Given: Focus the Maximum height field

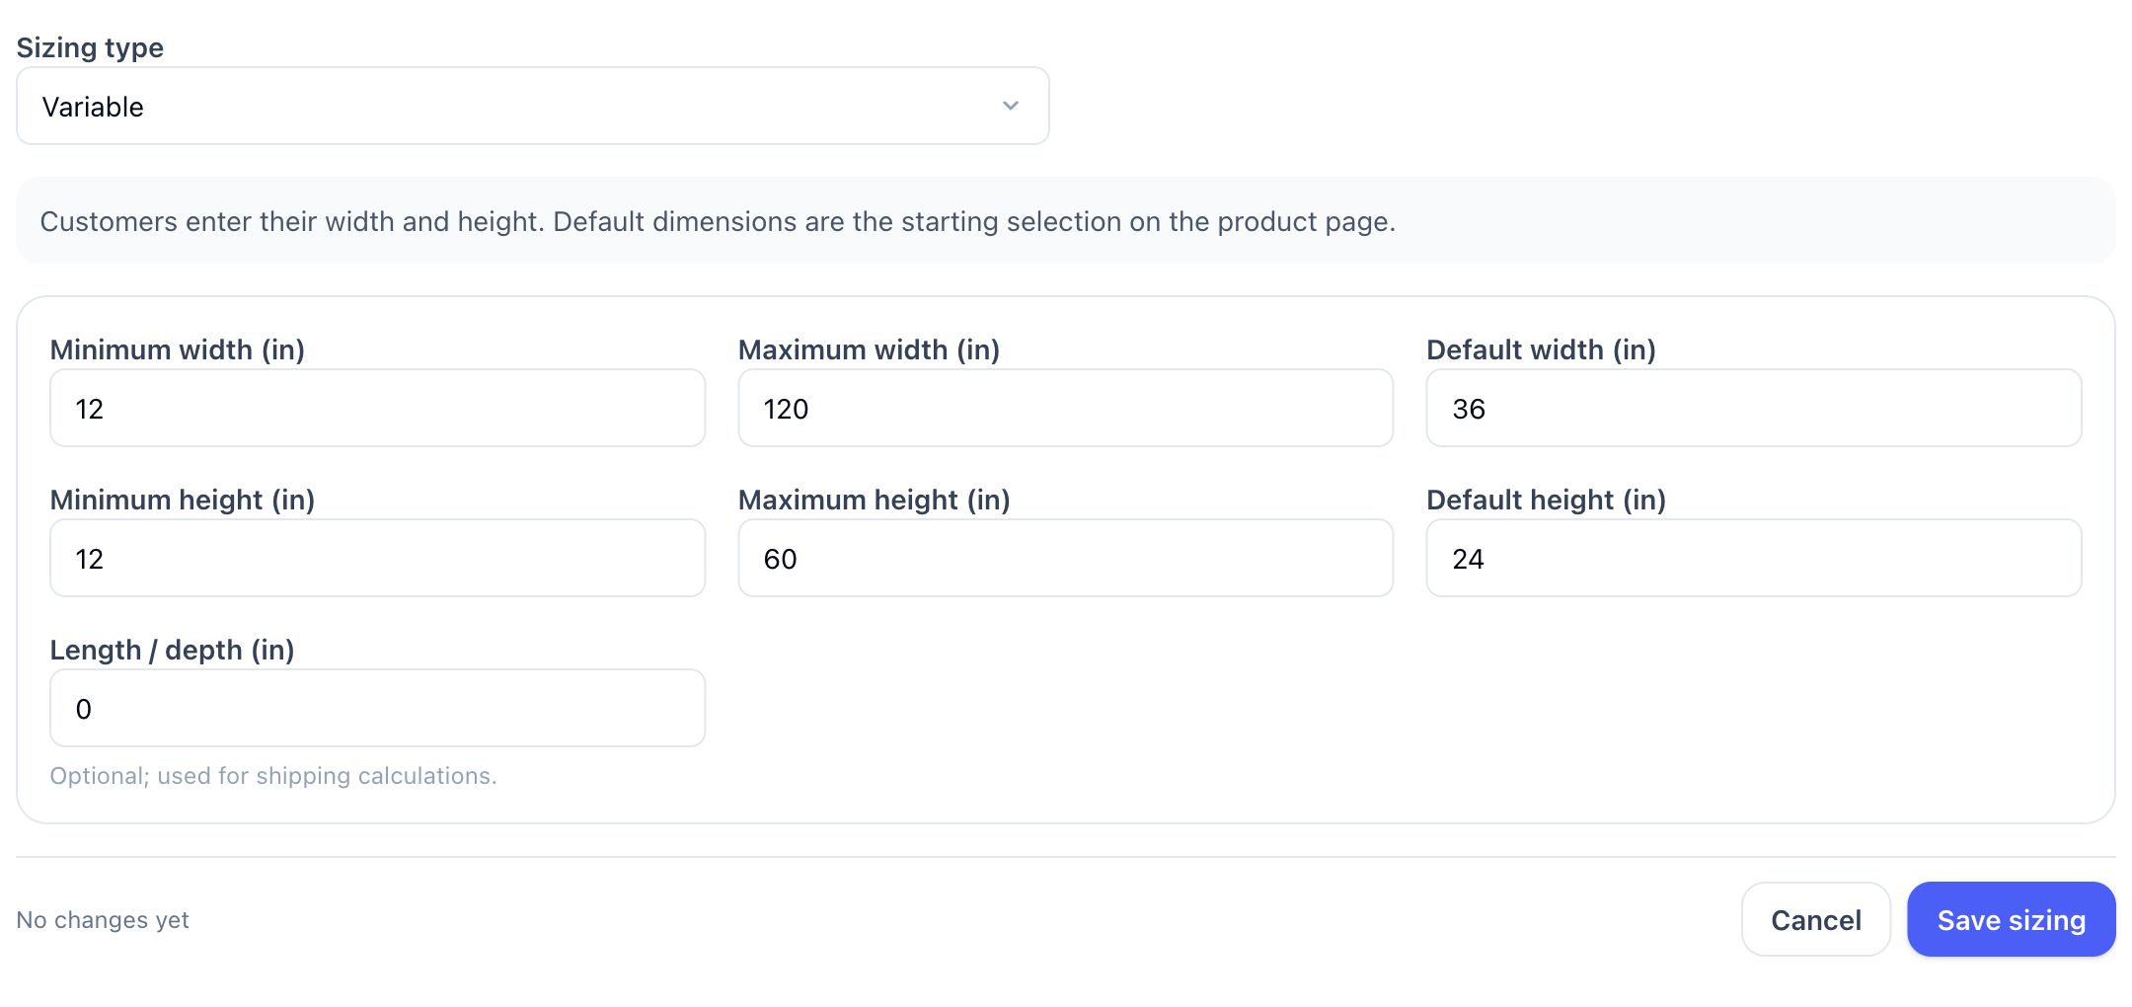Looking at the screenshot, I should click(1065, 558).
